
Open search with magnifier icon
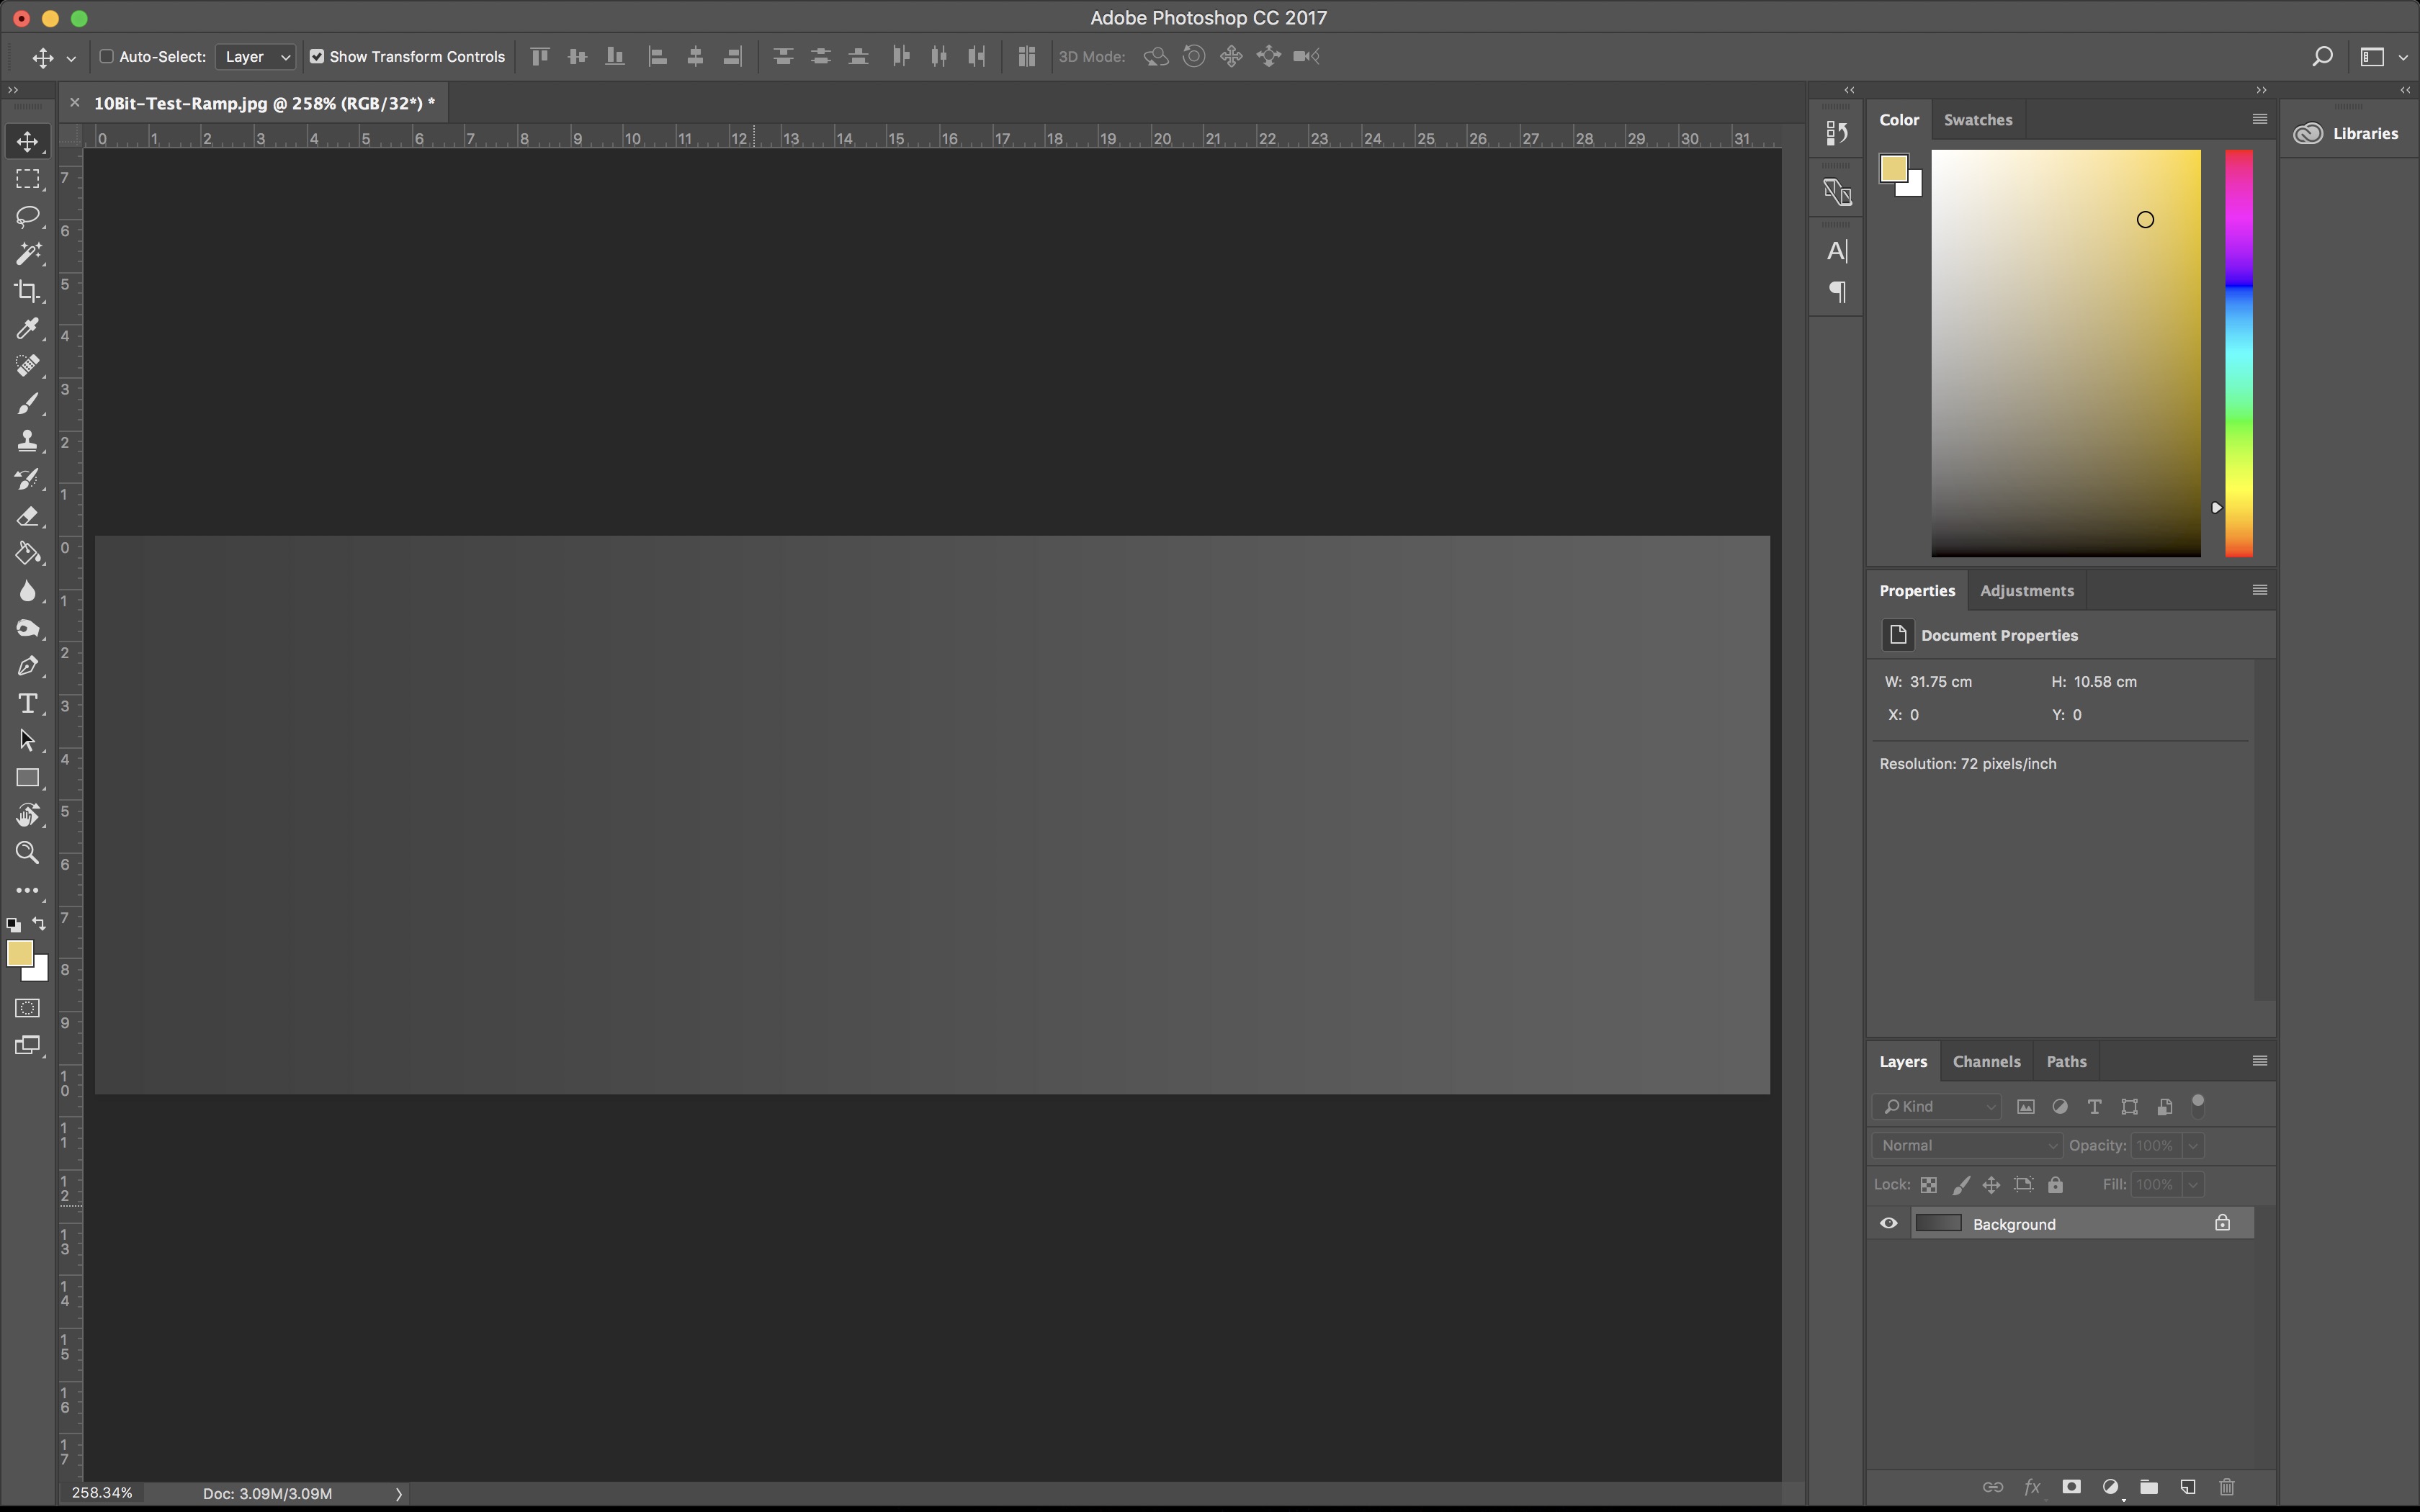pos(2322,57)
